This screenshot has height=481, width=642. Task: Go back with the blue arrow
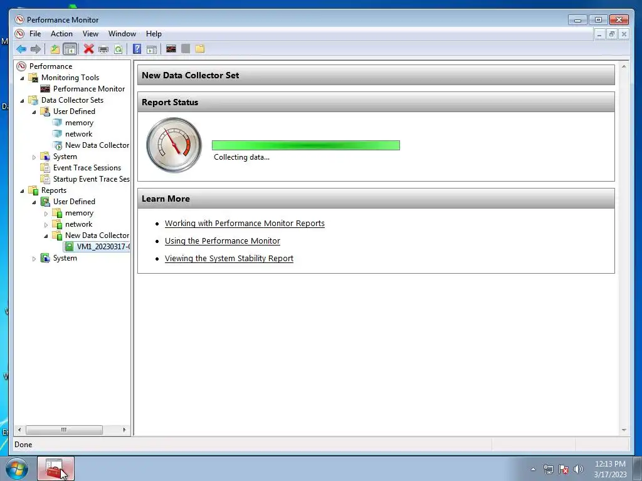pyautogui.click(x=21, y=49)
